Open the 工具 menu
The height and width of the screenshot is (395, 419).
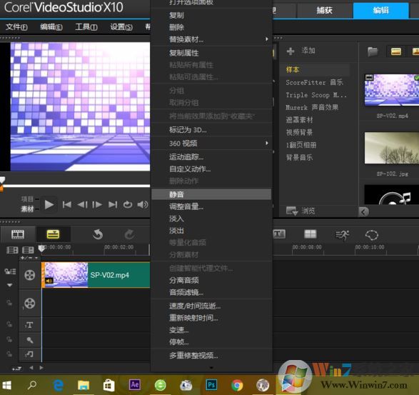pyautogui.click(x=86, y=27)
